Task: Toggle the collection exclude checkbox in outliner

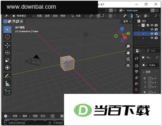Action: (148, 25)
